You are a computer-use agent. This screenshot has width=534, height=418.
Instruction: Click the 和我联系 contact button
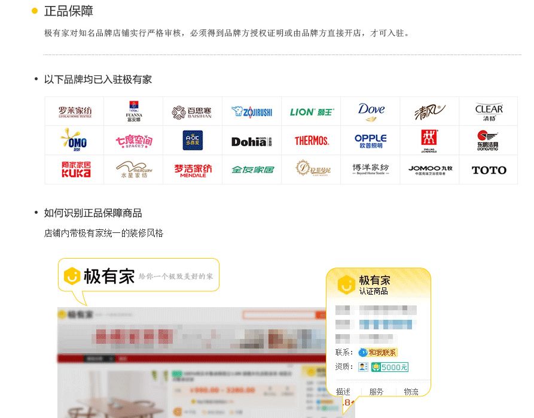[378, 352]
